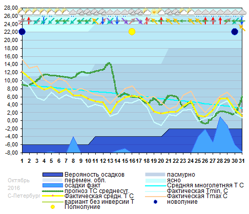The height and width of the screenshot is (214, 249).
Task: Click the day 13 label on the x-axis
Action: coord(110,161)
